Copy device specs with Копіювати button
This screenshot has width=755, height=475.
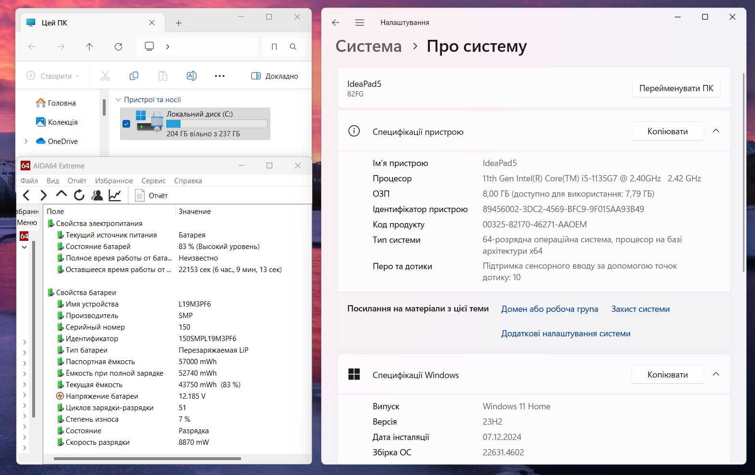click(x=668, y=131)
